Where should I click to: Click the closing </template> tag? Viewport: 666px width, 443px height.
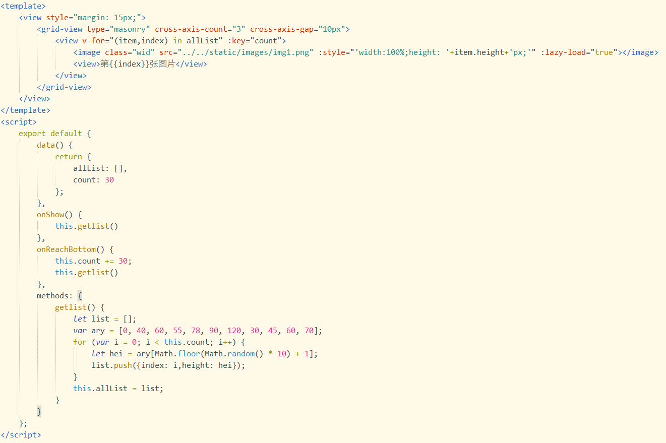25,110
